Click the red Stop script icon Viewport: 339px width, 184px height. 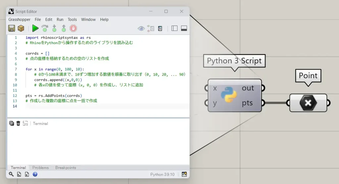coord(73,29)
